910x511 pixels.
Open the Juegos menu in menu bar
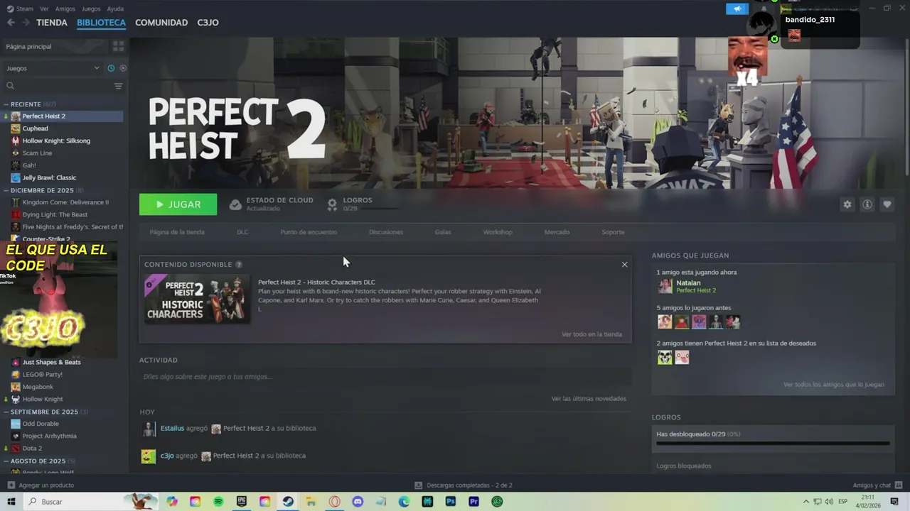click(x=91, y=9)
